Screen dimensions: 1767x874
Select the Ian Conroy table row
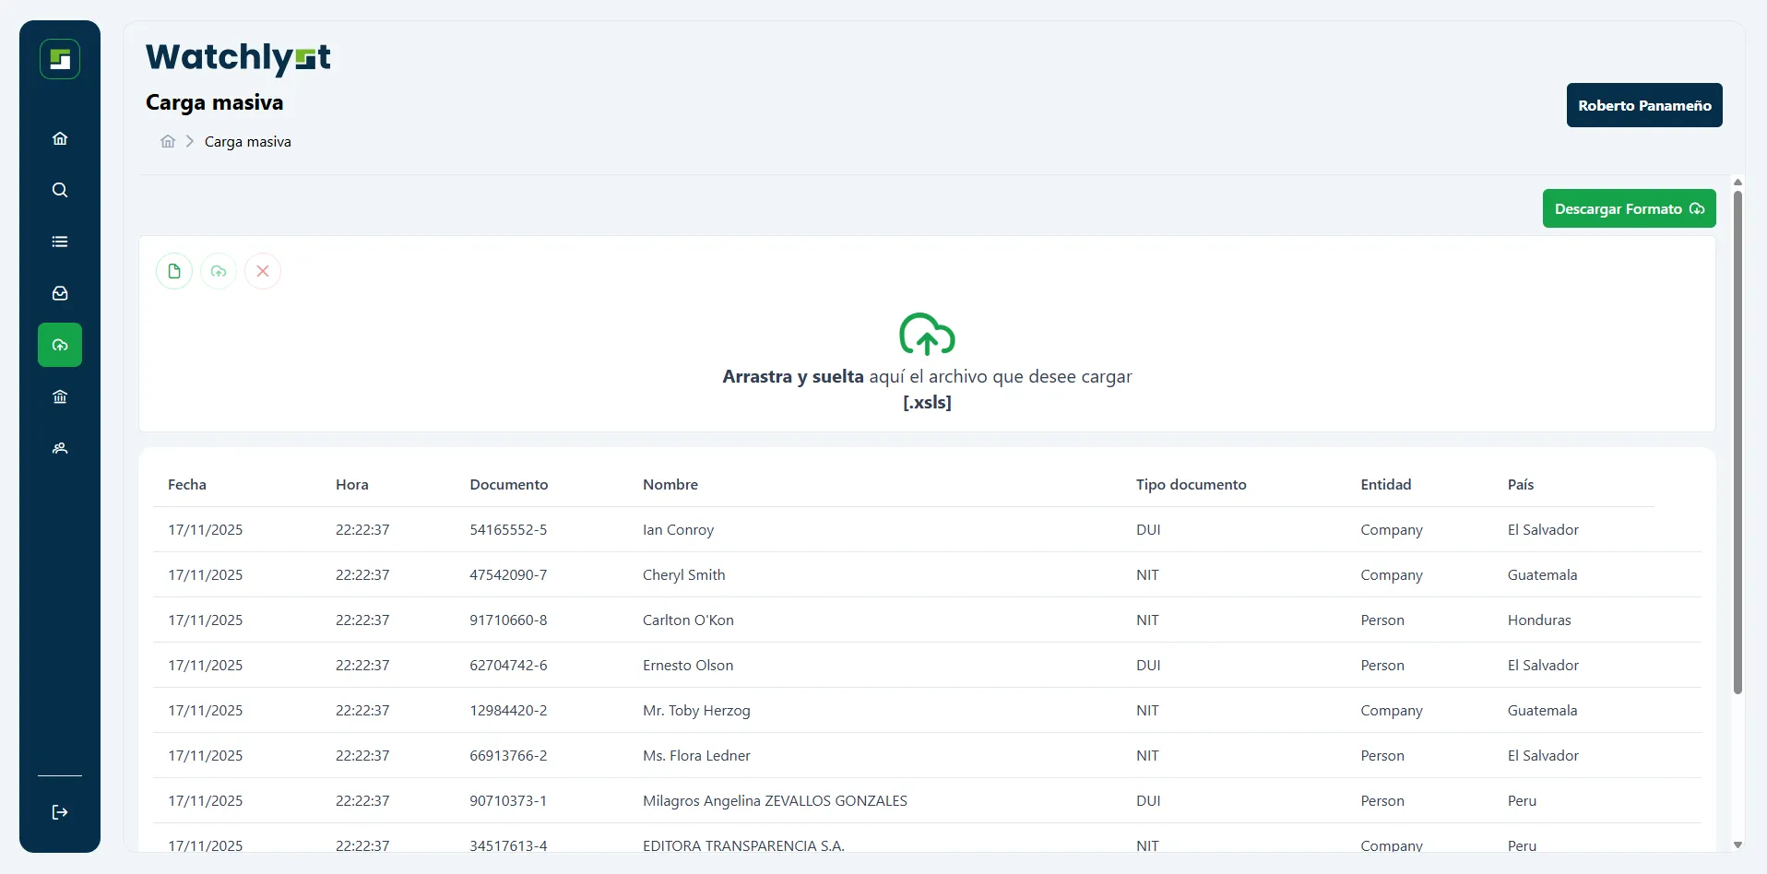pyautogui.click(x=678, y=529)
